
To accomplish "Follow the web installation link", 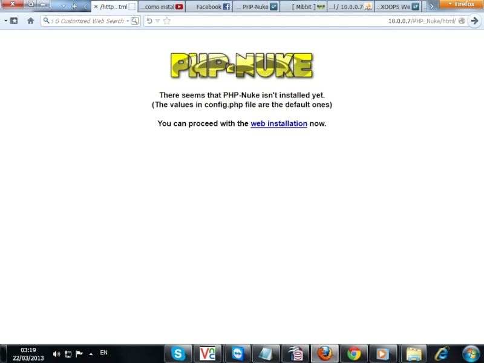I will pyautogui.click(x=279, y=123).
